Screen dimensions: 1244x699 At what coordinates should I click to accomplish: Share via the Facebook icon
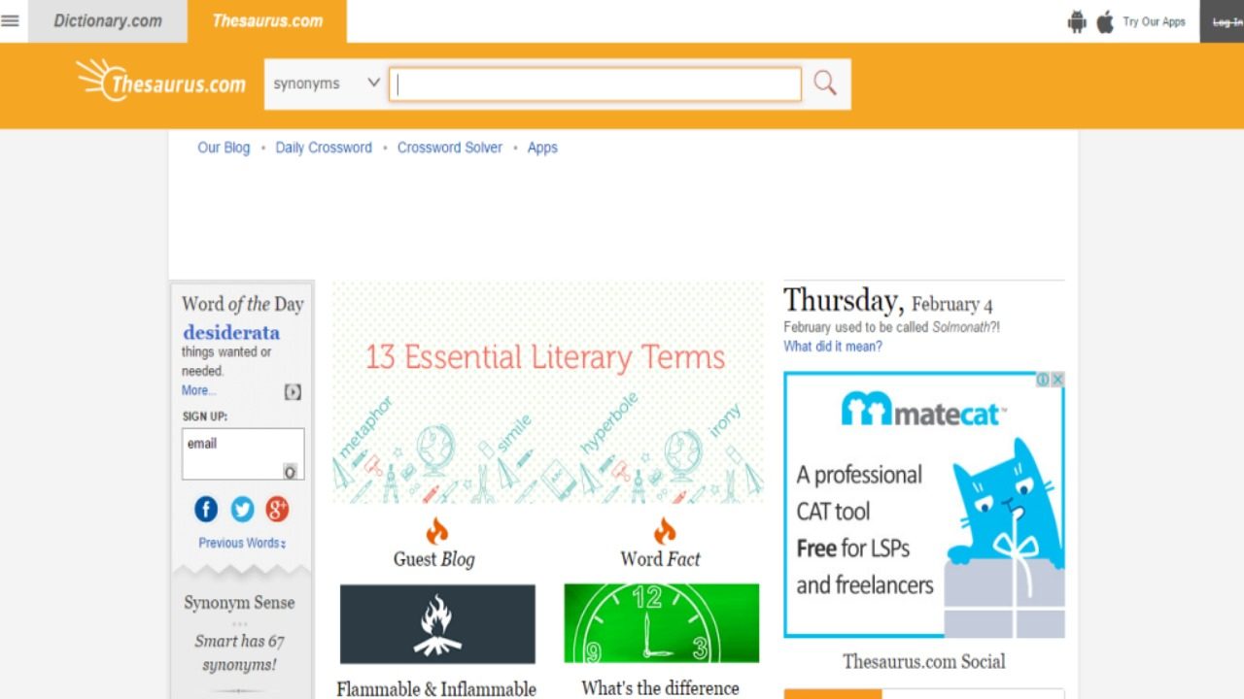[x=206, y=509]
